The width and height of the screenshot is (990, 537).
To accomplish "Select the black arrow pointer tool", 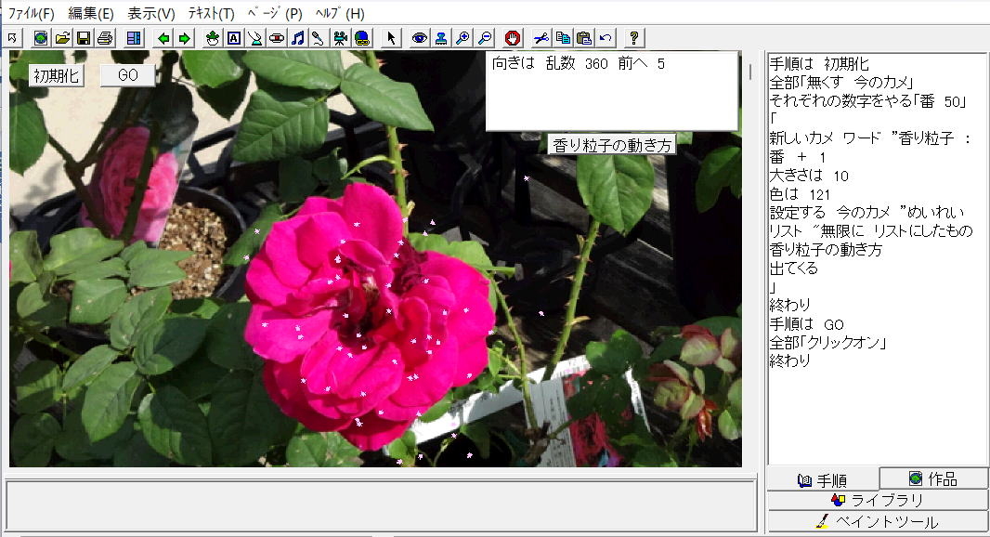I will point(391,38).
